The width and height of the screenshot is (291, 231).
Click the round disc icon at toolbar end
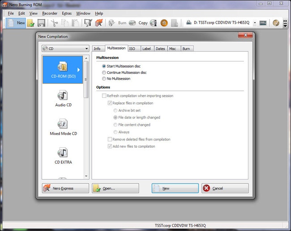pos(276,23)
